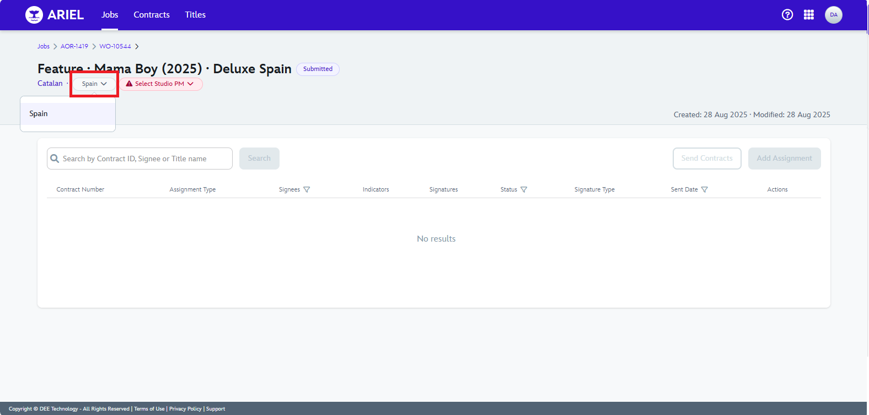The image size is (869, 415).
Task: Switch to the Contracts tab
Action: click(152, 15)
